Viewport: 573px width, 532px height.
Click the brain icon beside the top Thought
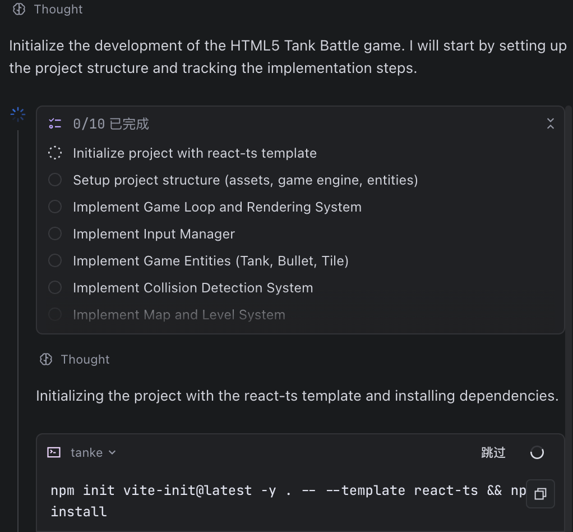(x=19, y=9)
